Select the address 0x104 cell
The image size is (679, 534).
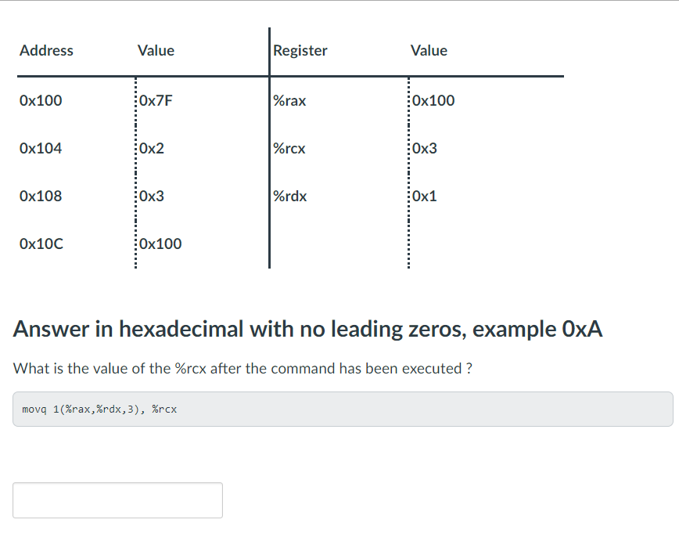(x=41, y=148)
